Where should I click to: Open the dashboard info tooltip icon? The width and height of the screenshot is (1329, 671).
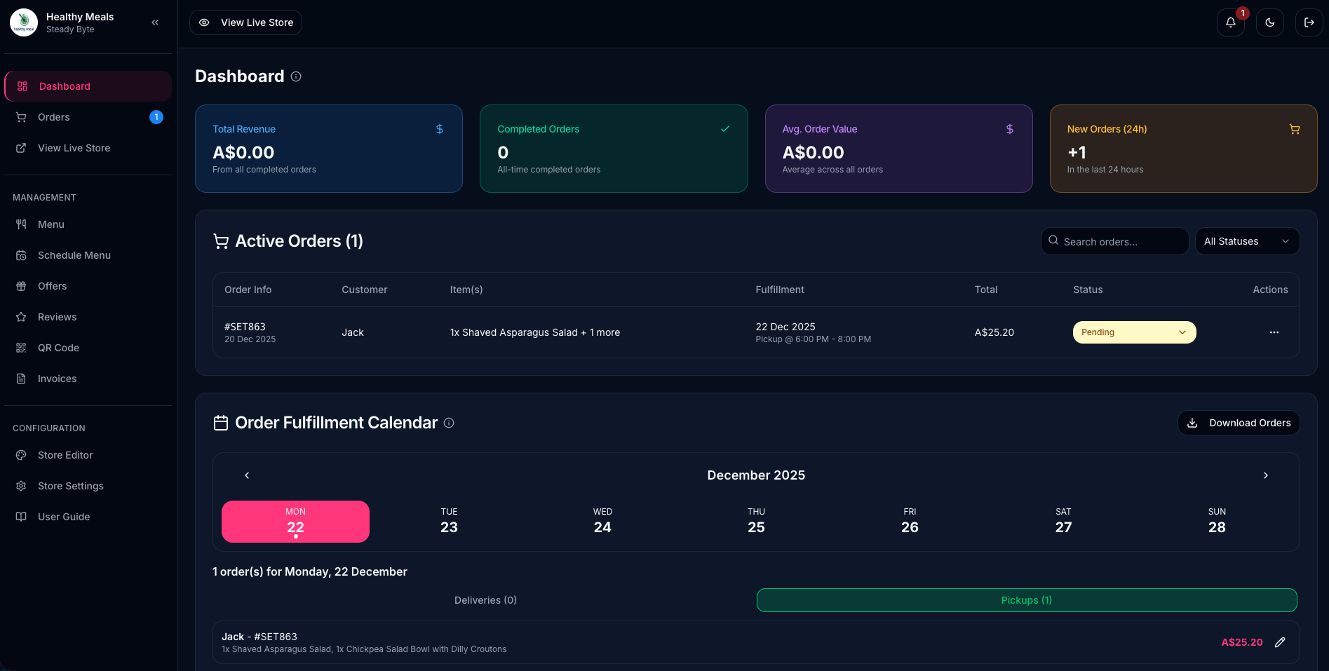point(295,76)
